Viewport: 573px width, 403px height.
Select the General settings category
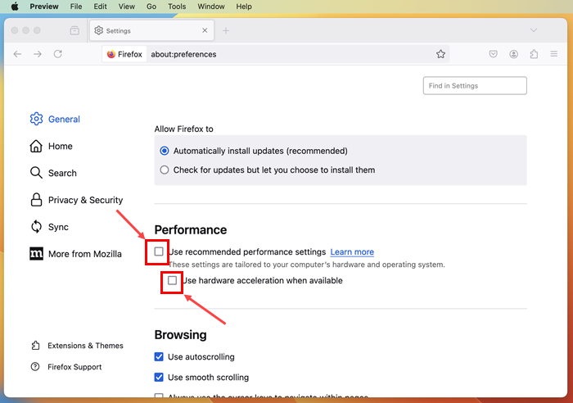point(55,120)
